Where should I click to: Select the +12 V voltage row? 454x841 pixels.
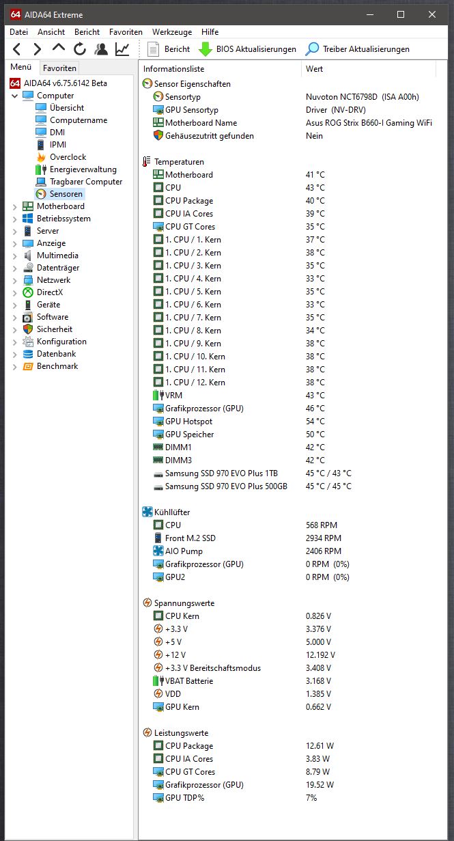[287, 655]
